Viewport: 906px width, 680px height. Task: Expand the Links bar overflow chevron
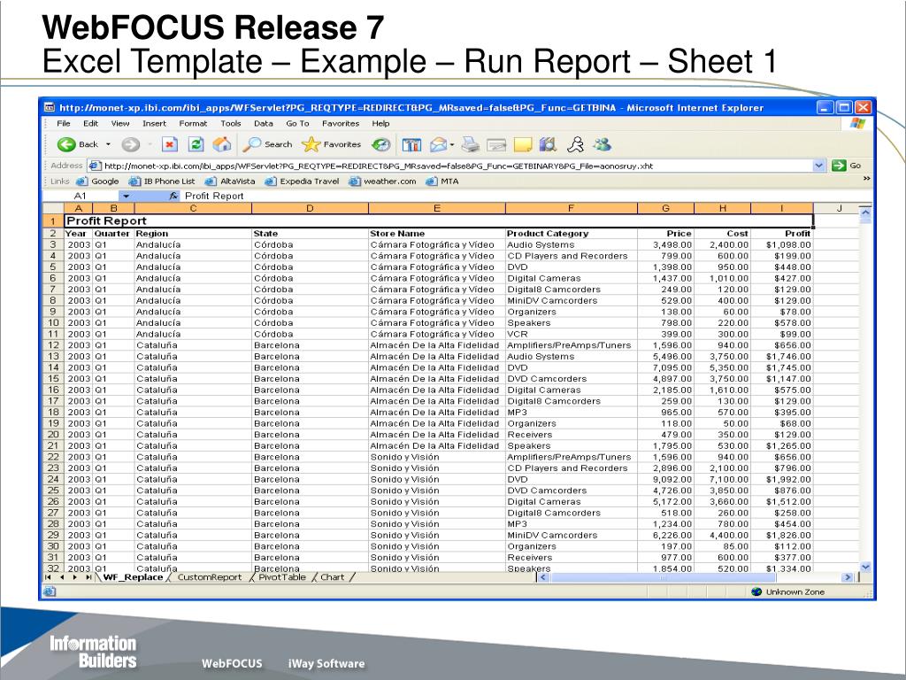pyautogui.click(x=866, y=179)
